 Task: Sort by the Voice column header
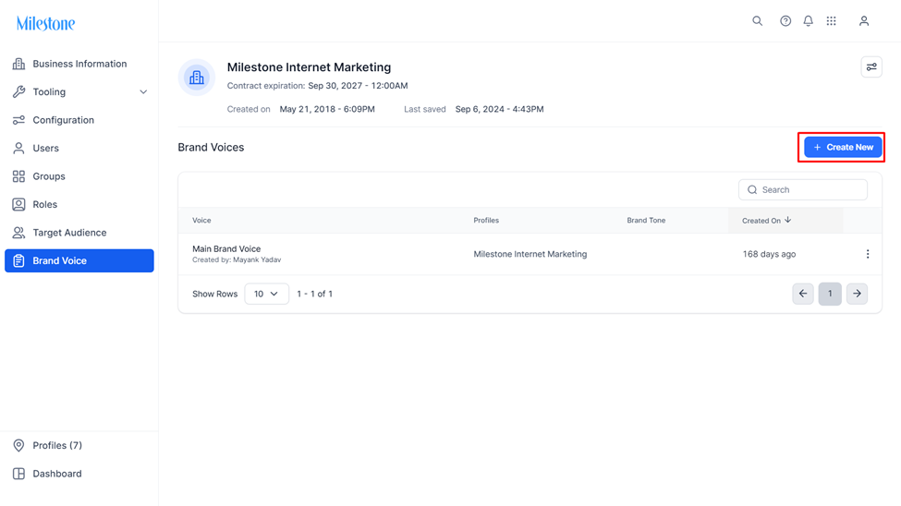(201, 221)
